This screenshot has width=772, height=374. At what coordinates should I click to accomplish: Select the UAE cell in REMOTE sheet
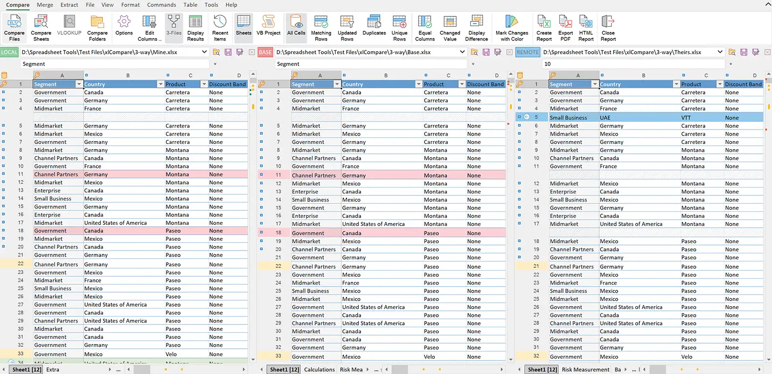coord(639,118)
